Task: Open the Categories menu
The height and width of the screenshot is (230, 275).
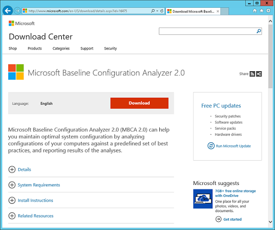Action: click(x=61, y=48)
